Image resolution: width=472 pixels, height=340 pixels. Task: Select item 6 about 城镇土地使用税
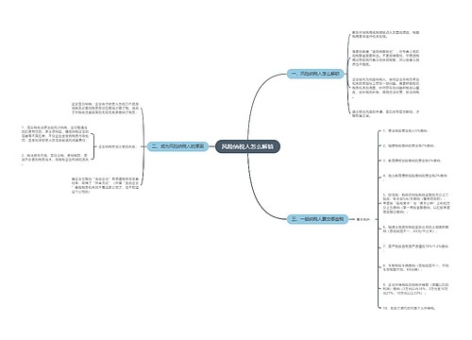tap(415, 229)
